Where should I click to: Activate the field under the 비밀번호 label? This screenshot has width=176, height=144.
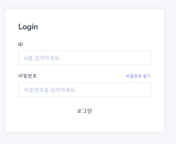(x=85, y=90)
